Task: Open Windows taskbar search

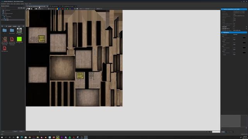Action: 6,137
